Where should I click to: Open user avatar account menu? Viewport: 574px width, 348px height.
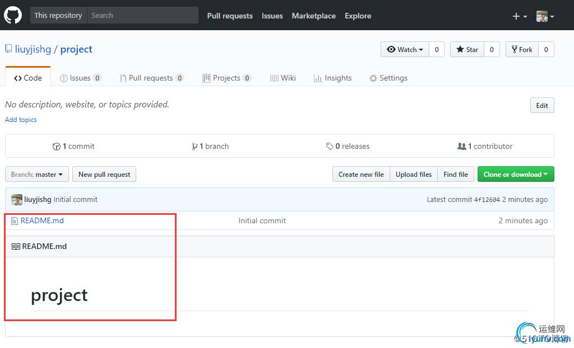tap(545, 16)
